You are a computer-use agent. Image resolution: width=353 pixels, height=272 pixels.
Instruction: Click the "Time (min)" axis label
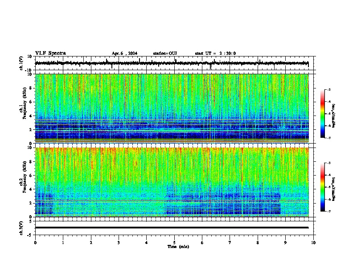[178, 247]
